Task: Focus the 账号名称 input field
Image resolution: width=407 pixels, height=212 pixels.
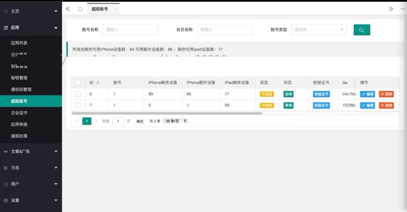Action: click(x=130, y=29)
